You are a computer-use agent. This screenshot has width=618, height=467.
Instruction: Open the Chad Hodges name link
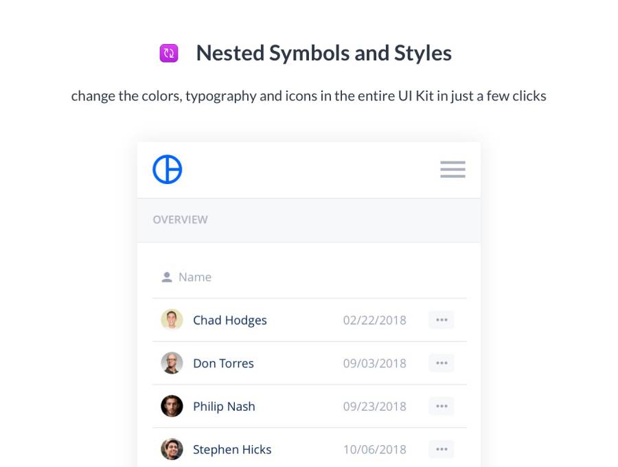[x=230, y=320]
